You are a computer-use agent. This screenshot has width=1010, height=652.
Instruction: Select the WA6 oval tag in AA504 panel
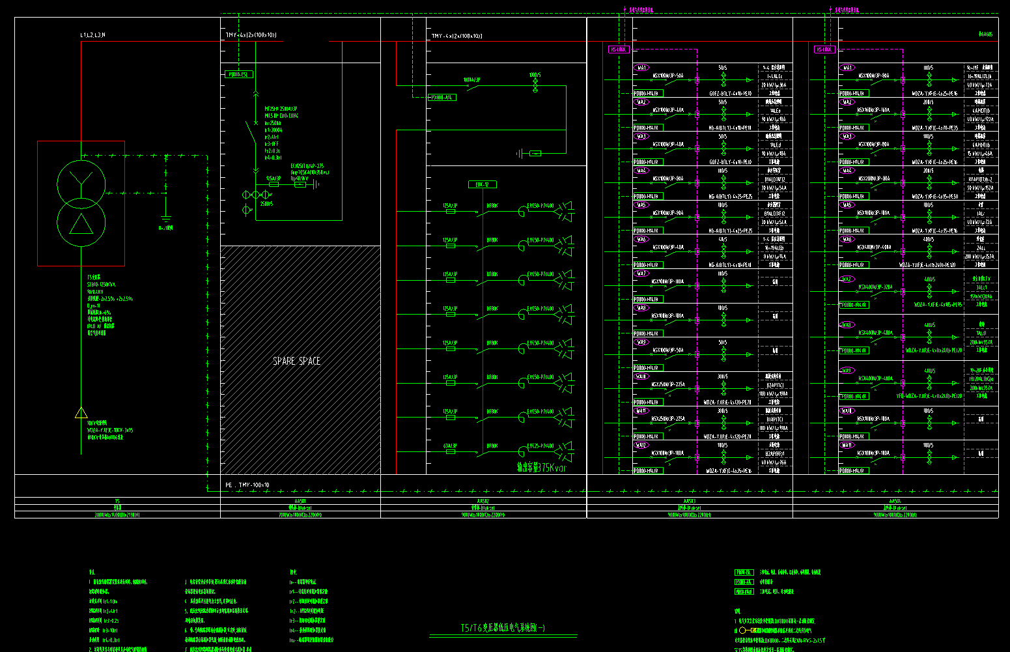847,240
